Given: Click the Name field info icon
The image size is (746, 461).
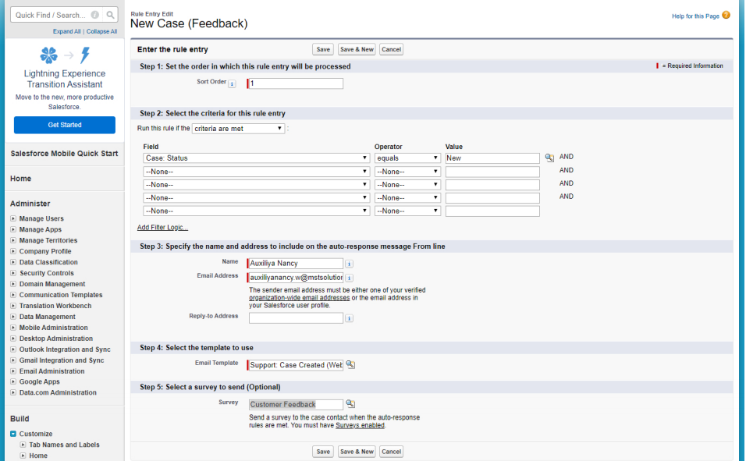Looking at the screenshot, I should tap(349, 264).
